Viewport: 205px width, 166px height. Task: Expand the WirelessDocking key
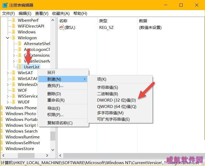(x=8, y=85)
